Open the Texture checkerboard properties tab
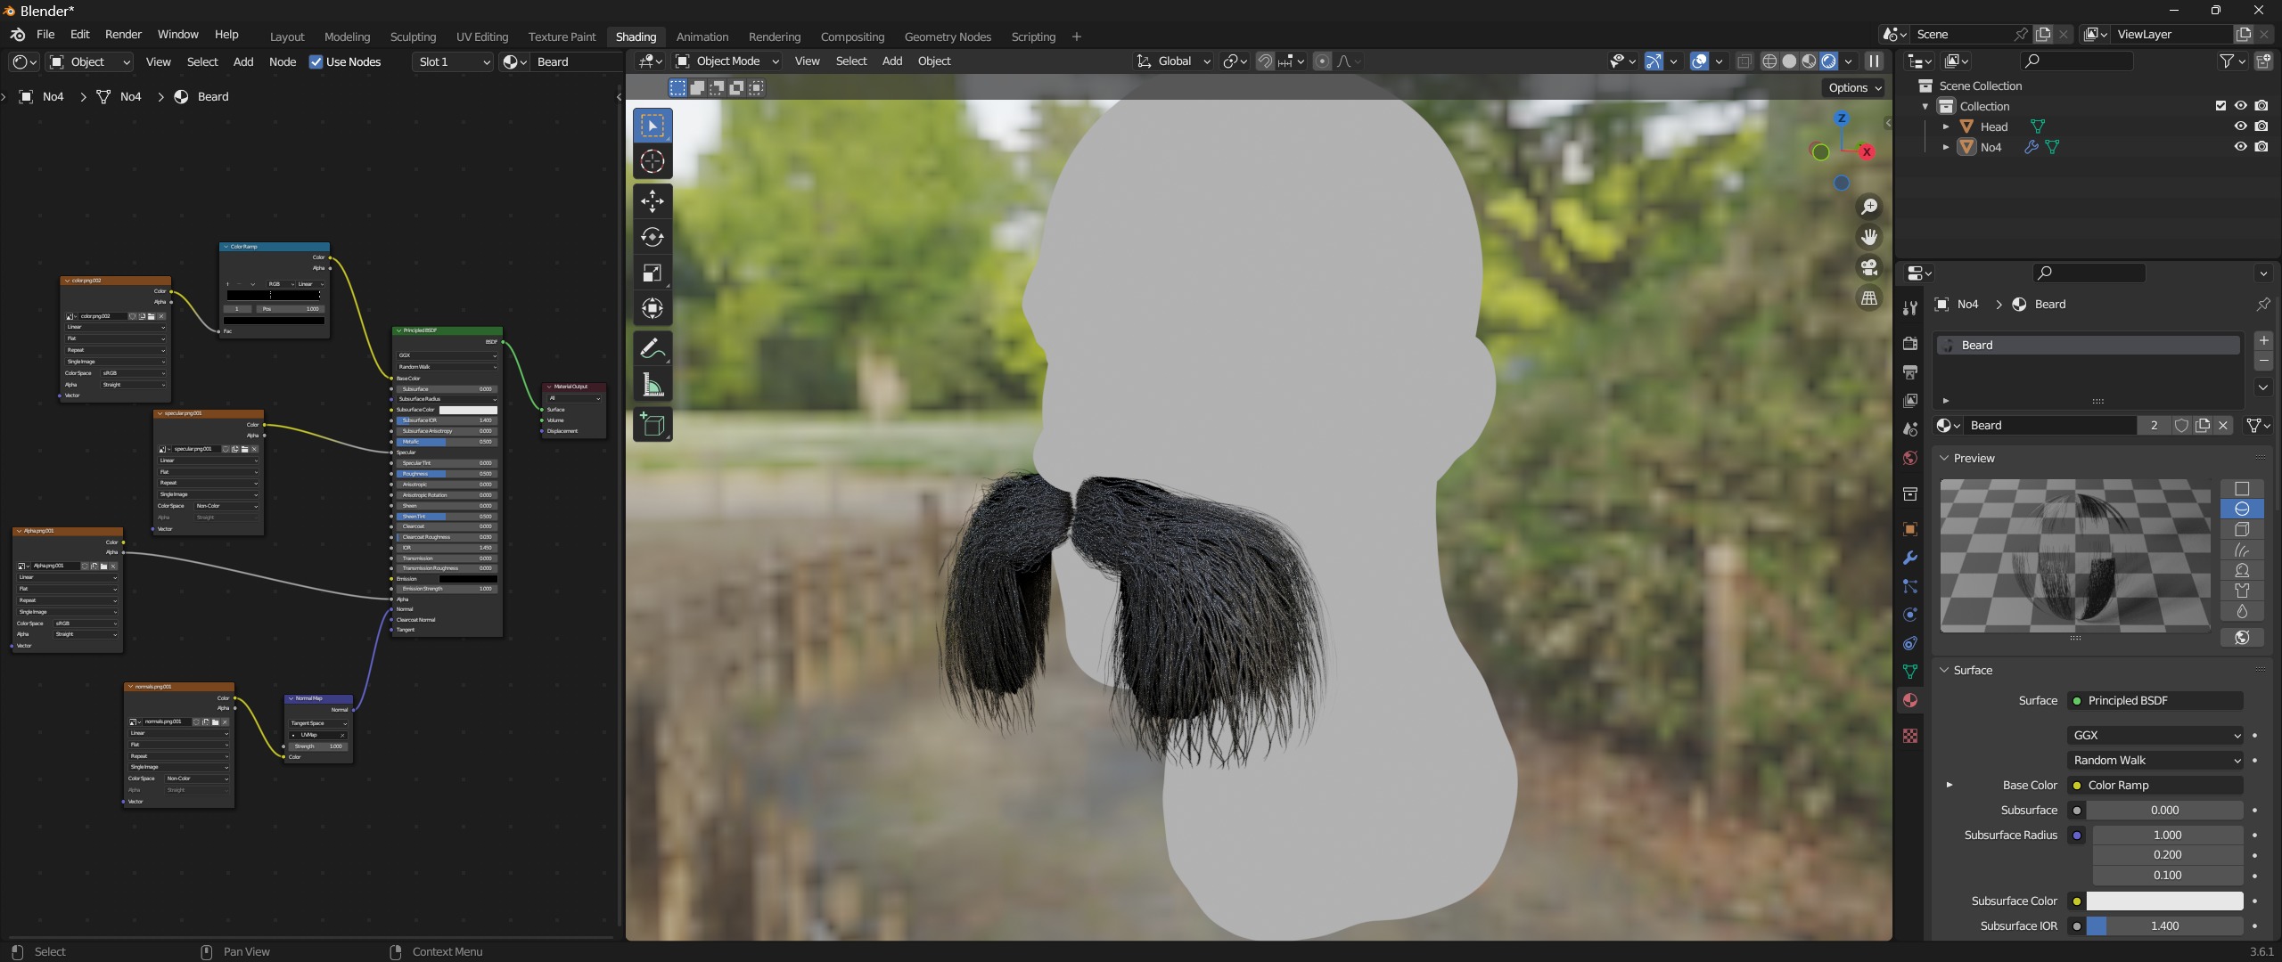The width and height of the screenshot is (2282, 962). [1910, 736]
